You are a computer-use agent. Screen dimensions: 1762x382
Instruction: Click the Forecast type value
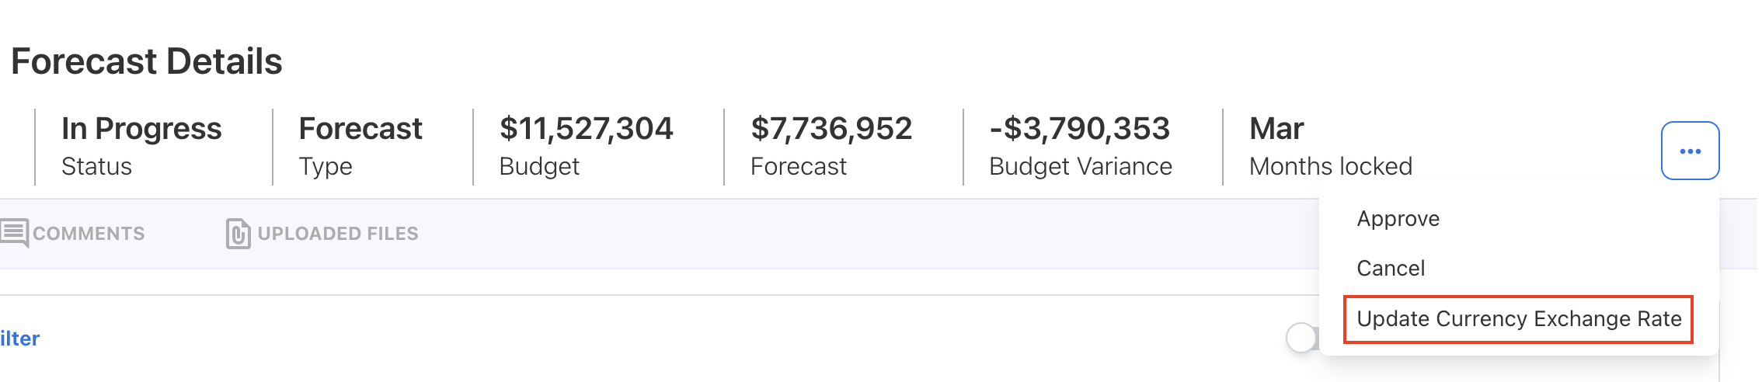click(x=360, y=129)
